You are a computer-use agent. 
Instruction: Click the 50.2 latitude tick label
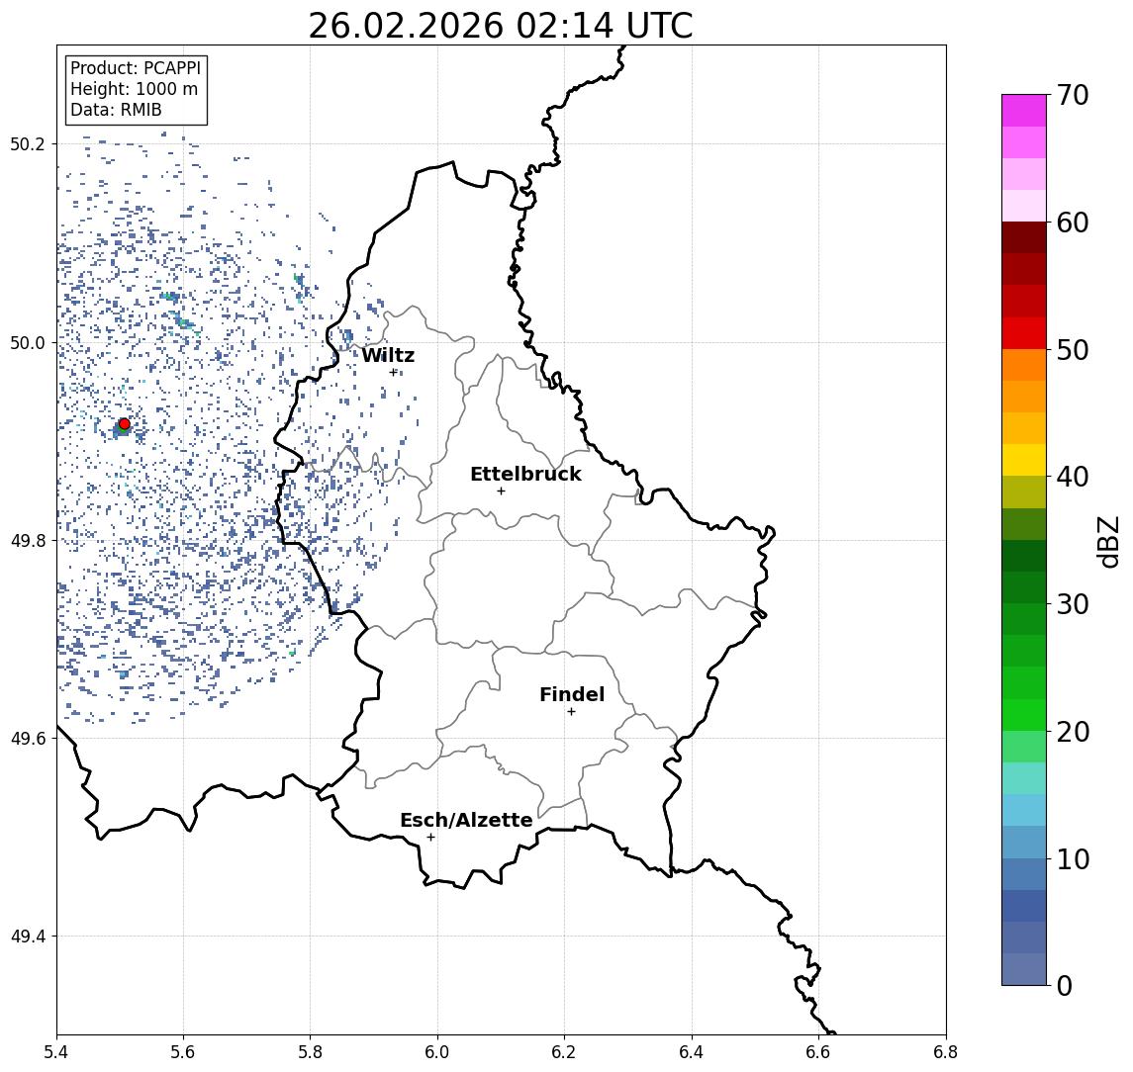tap(27, 143)
